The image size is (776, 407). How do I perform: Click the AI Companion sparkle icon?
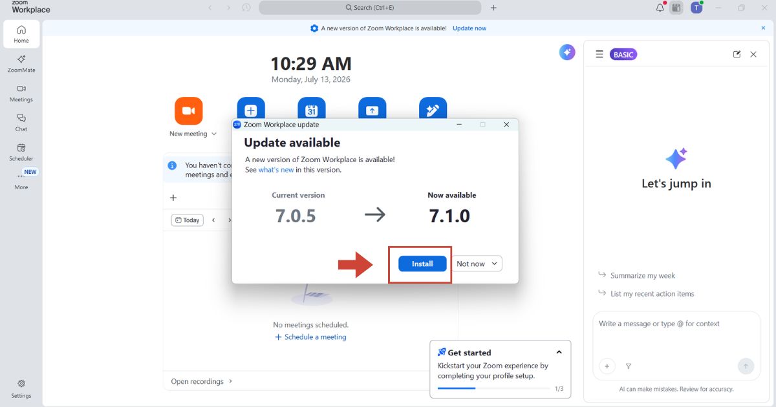[x=567, y=52]
